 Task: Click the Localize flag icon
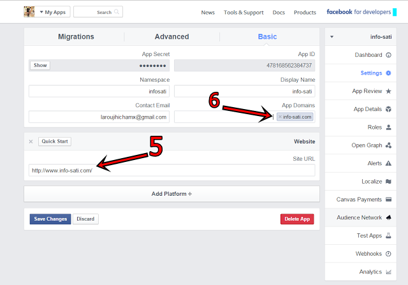[x=388, y=182]
